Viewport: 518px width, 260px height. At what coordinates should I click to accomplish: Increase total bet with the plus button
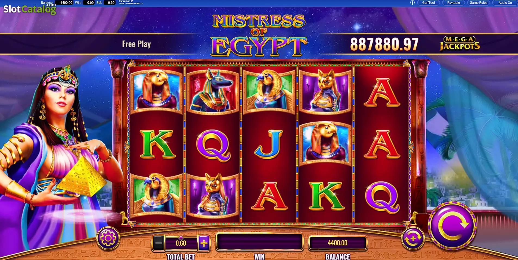tap(204, 243)
